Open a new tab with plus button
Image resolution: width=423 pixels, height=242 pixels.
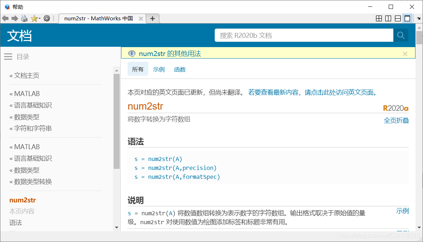153,18
